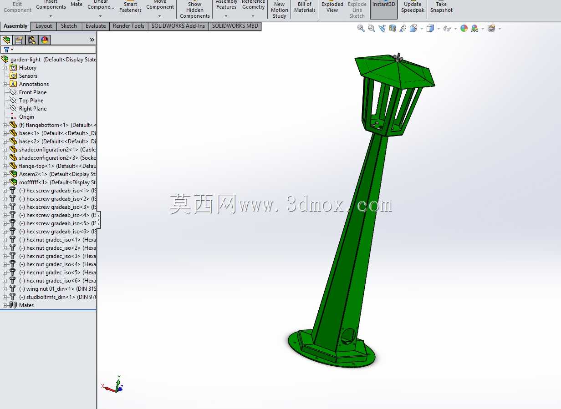Open the ConfigurationManager tab
Screen dimensions: 561x409
click(32, 40)
